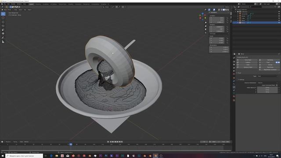Switch perspective/orthographic view icon
The width and height of the screenshot is (281, 158).
click(205, 33)
